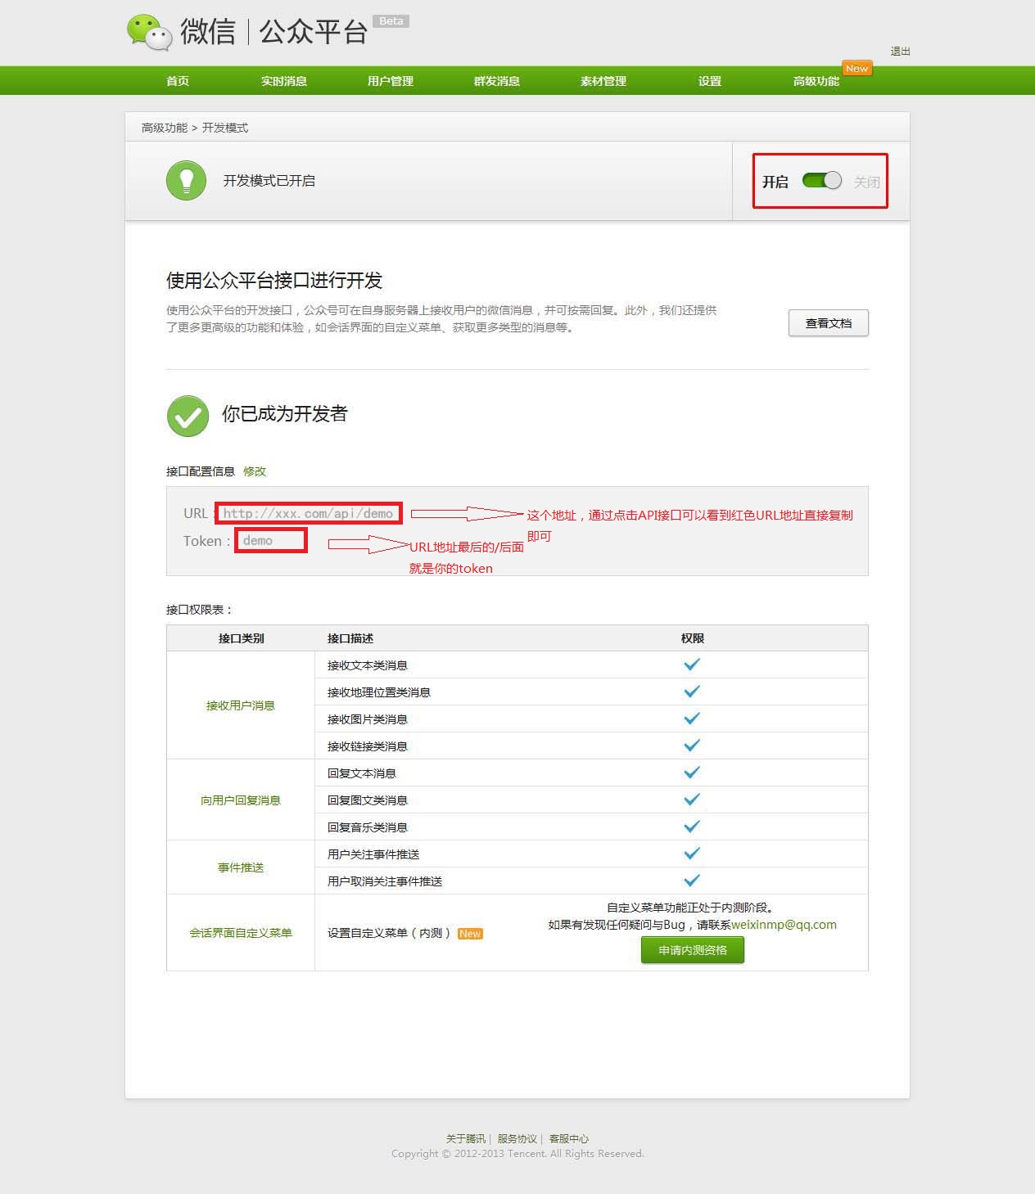This screenshot has width=1035, height=1194.
Task: Click the 退出 logout link
Action: click(900, 52)
